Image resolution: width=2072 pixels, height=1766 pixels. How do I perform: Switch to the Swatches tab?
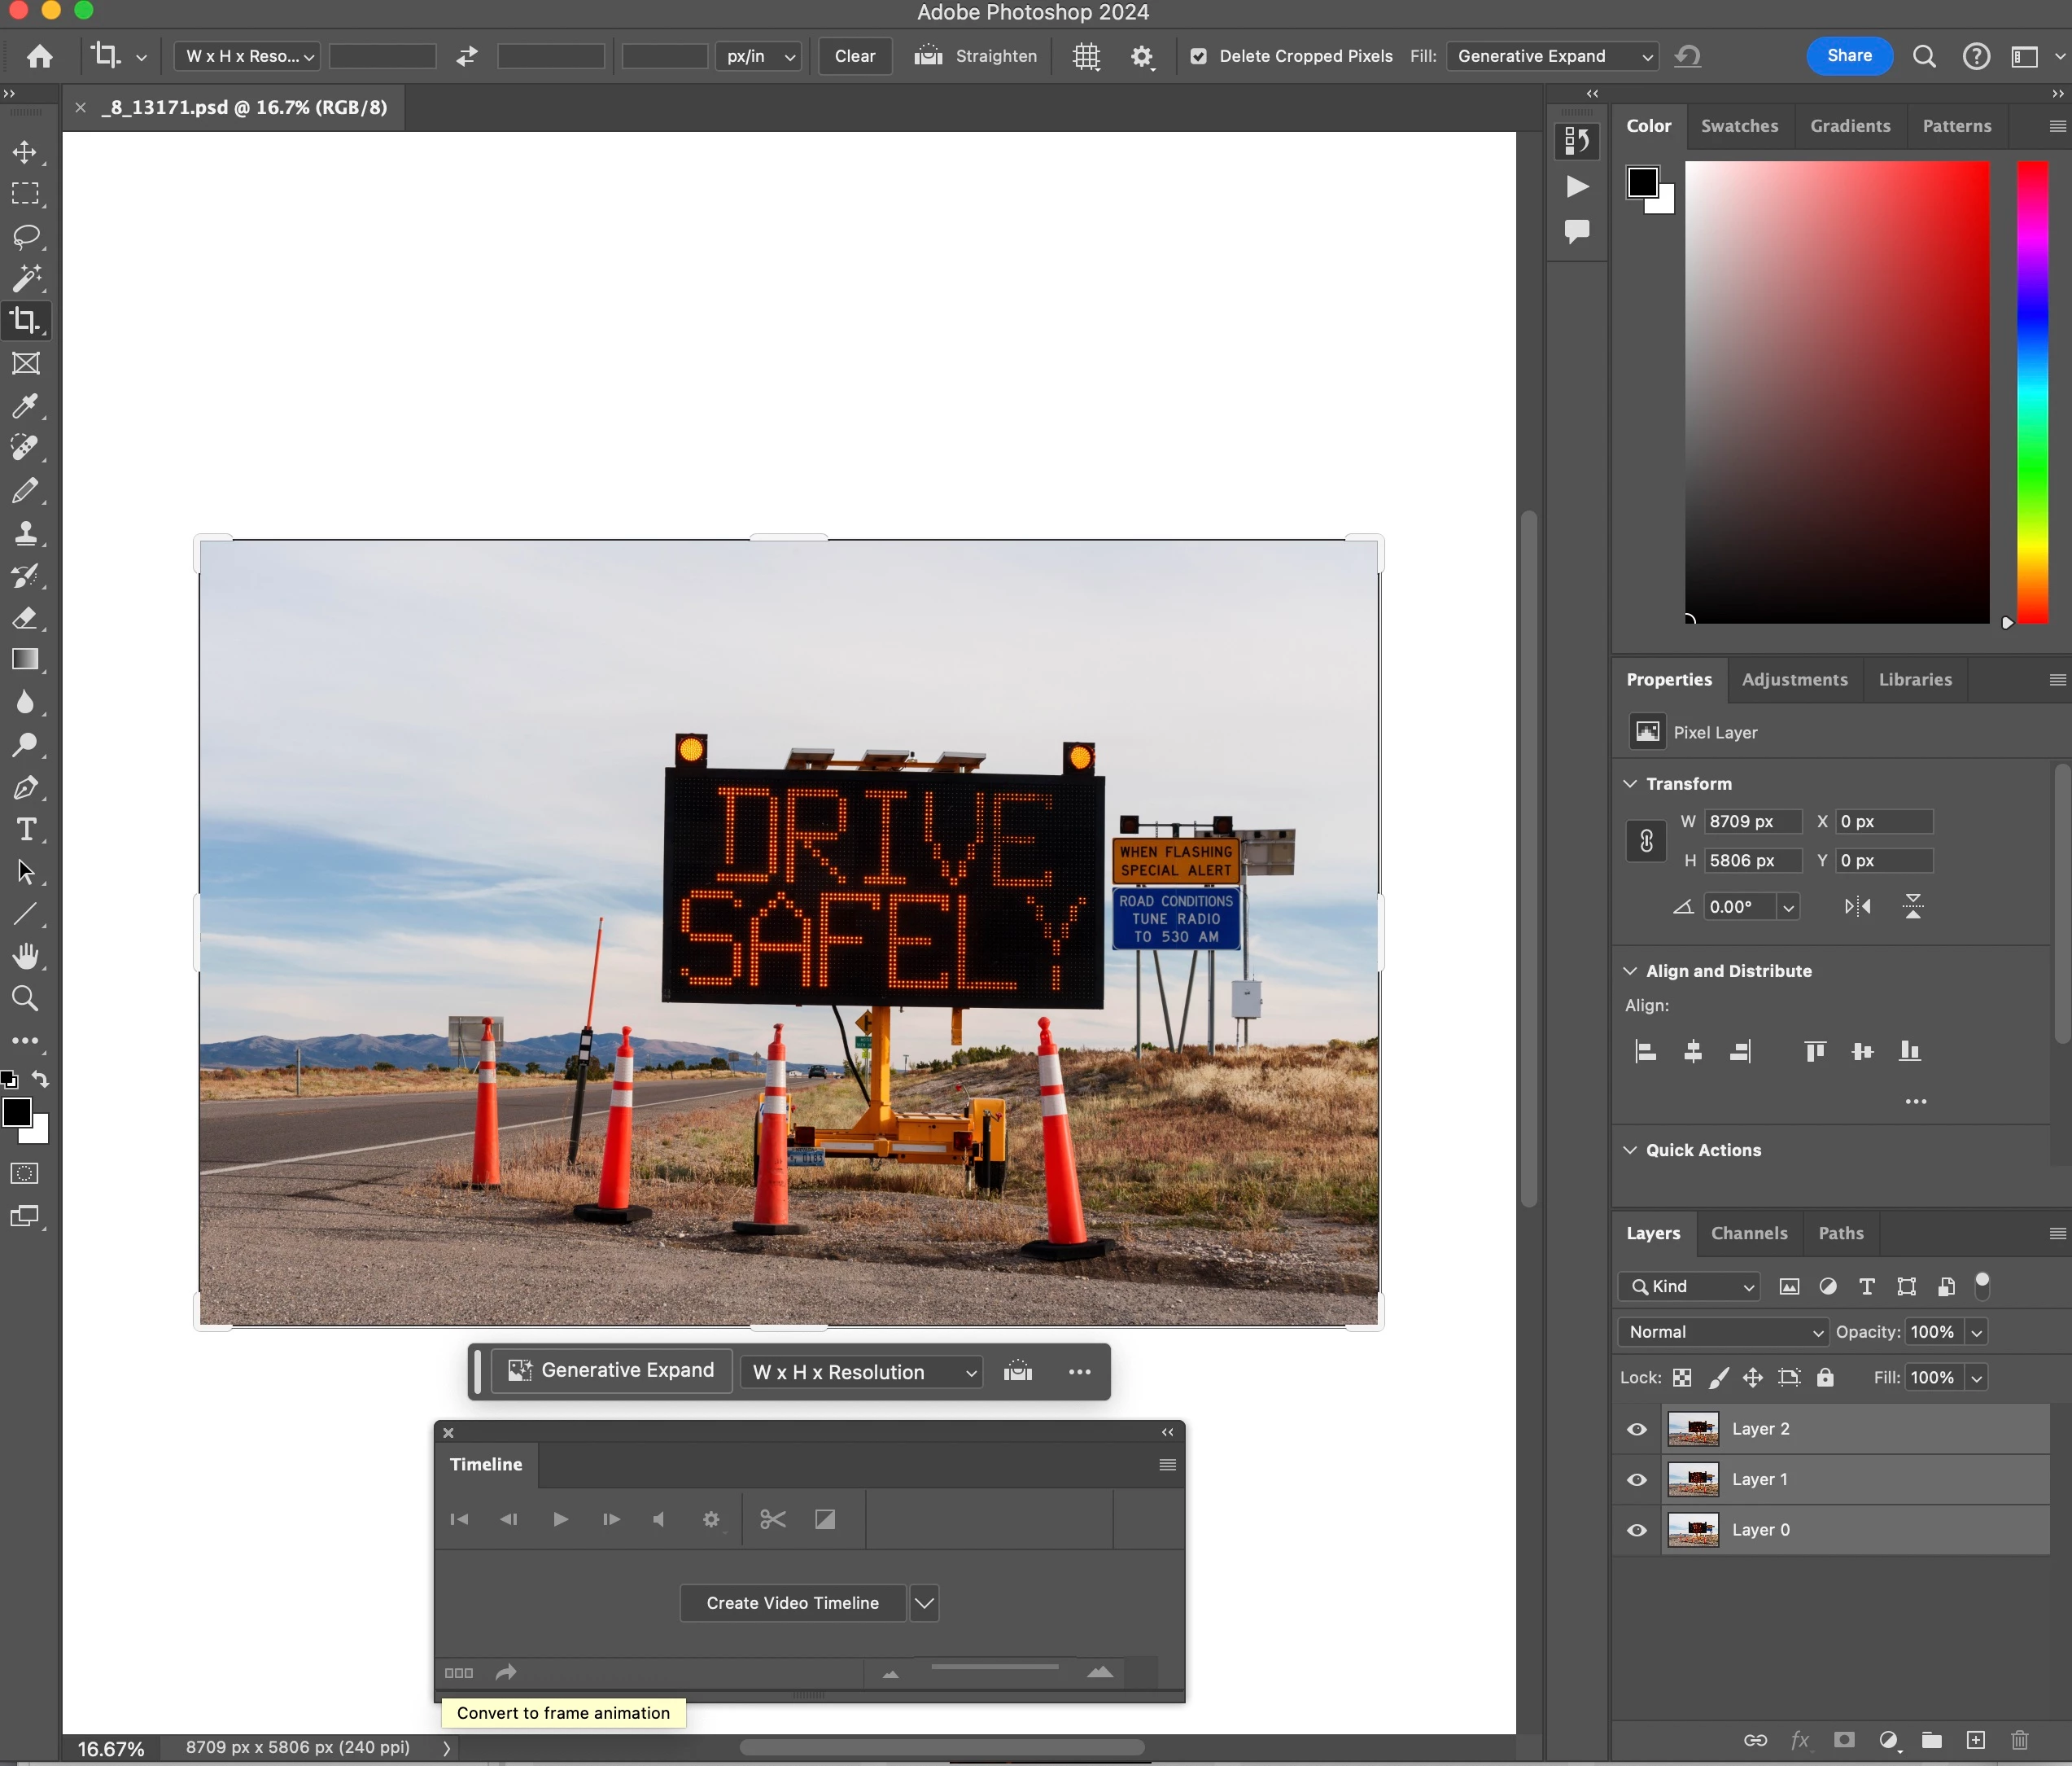[x=1739, y=126]
